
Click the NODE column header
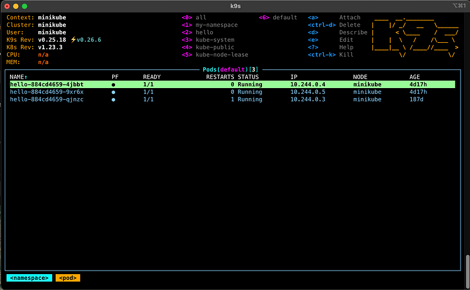pyautogui.click(x=360, y=77)
